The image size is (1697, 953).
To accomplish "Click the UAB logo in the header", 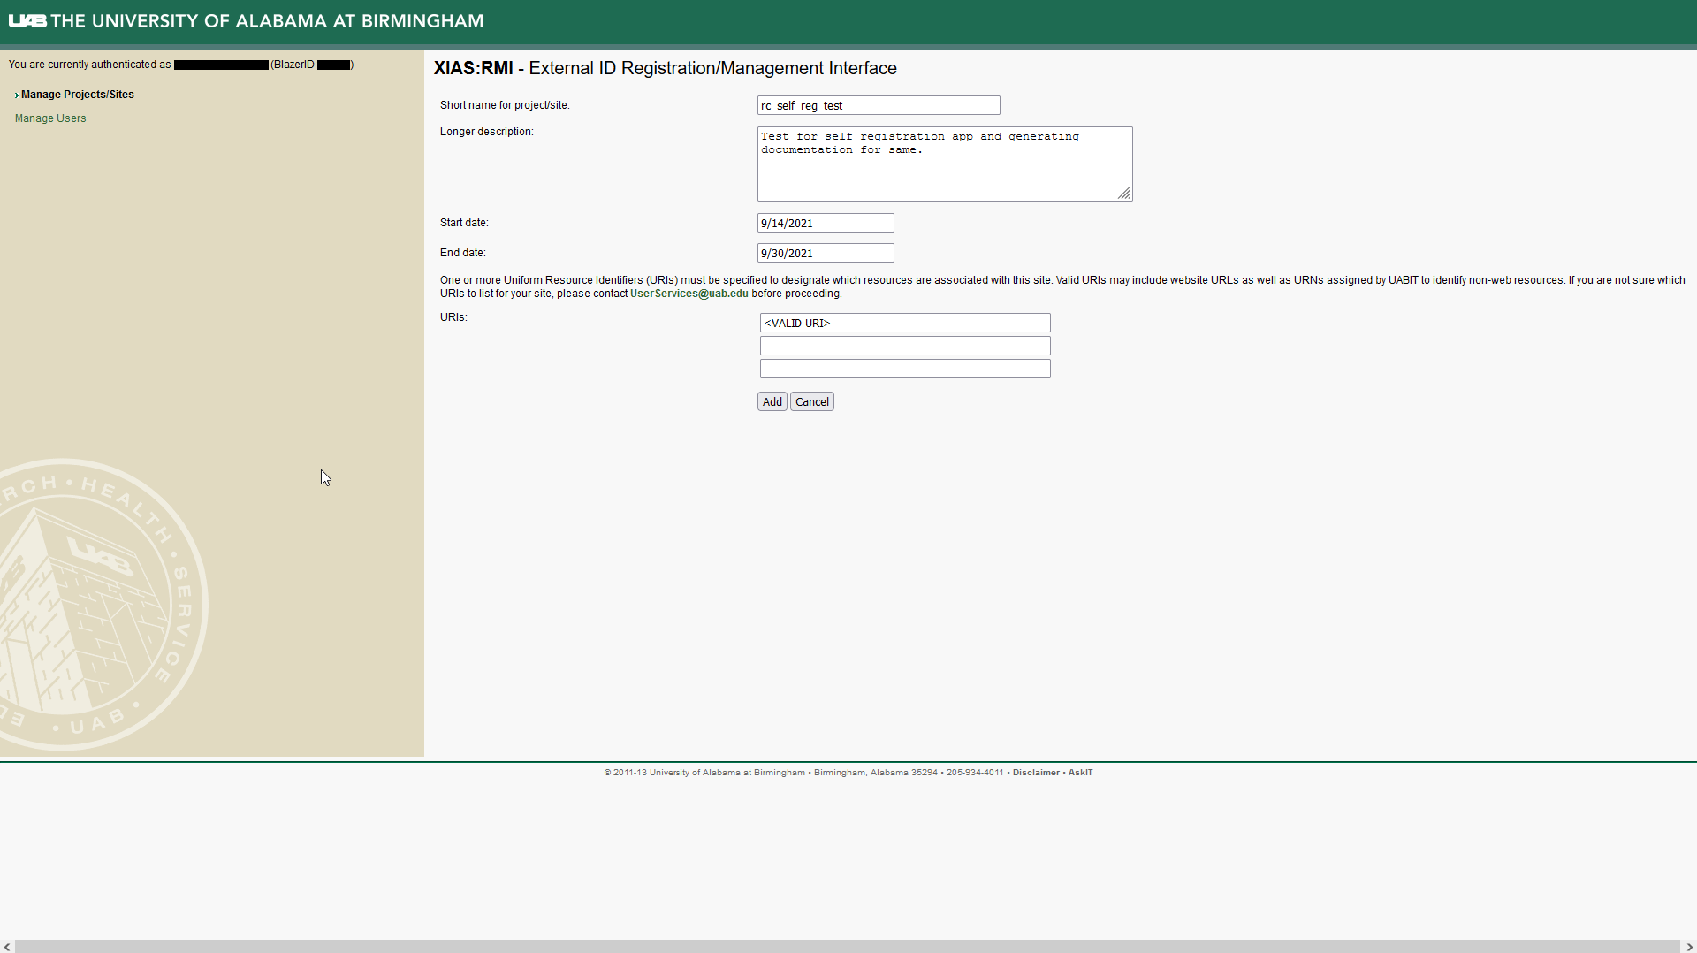I will (27, 20).
